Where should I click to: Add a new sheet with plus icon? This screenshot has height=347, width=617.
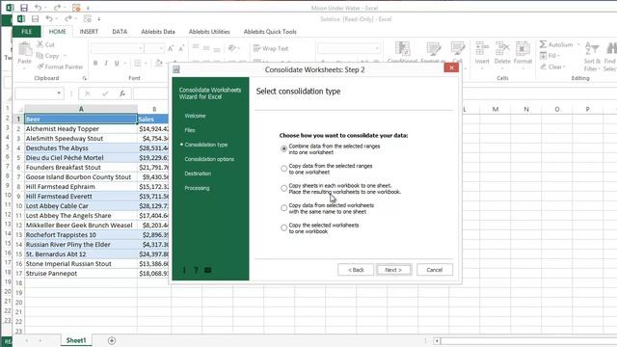coord(112,340)
